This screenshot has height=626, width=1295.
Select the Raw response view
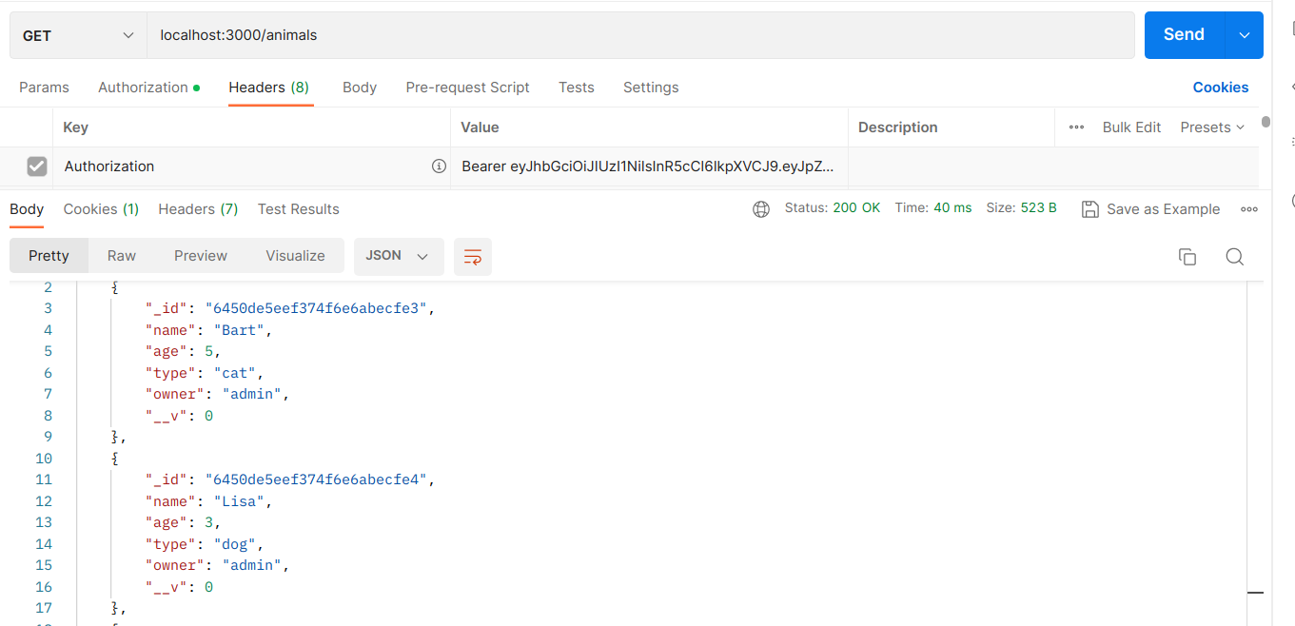(122, 256)
